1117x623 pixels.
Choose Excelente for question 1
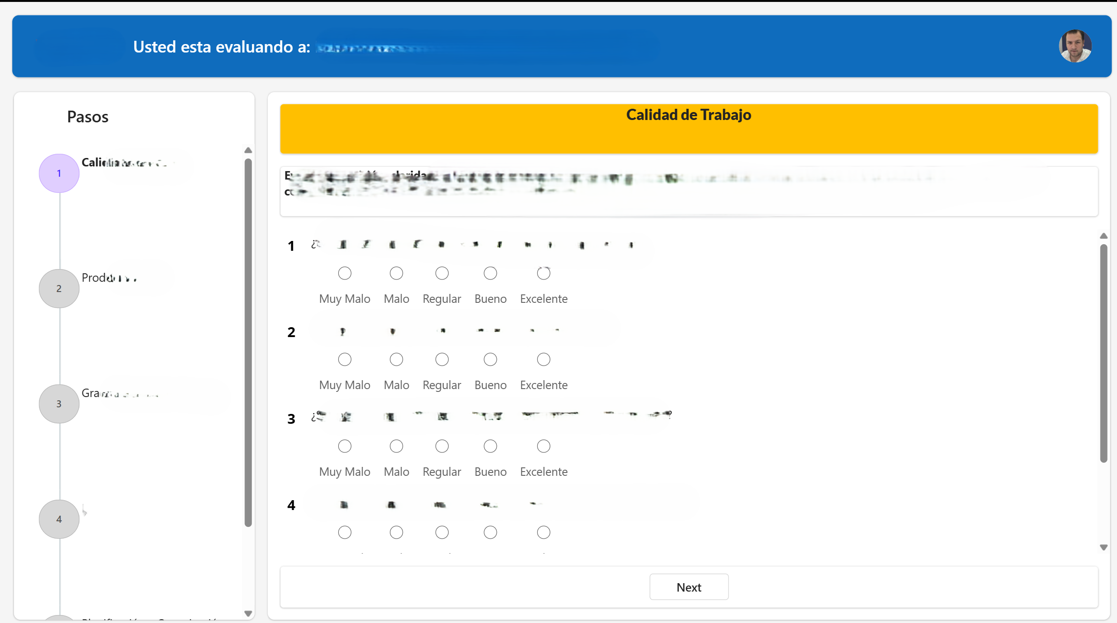click(543, 273)
